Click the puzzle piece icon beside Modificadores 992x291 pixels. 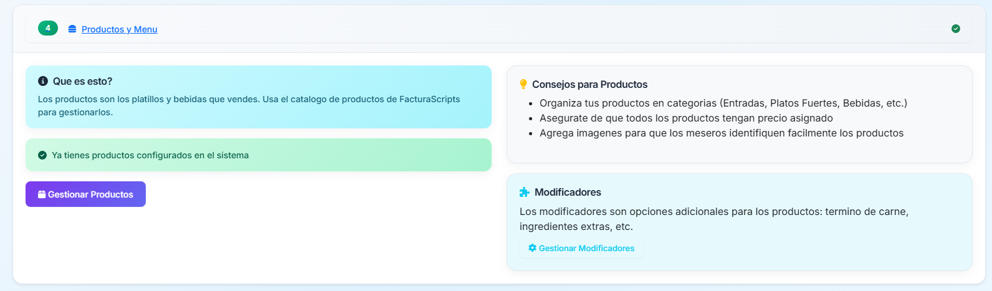pos(525,192)
